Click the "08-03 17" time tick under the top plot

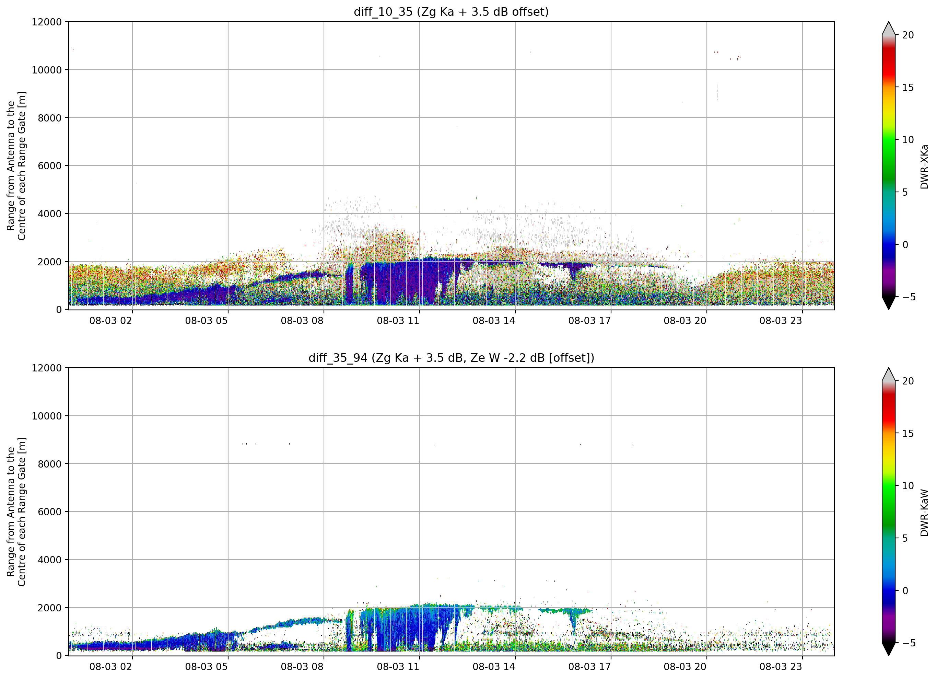coord(589,321)
